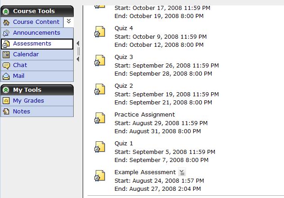Open the Example Assessment action menu
This screenshot has width=284, height=198.
pyautogui.click(x=182, y=172)
